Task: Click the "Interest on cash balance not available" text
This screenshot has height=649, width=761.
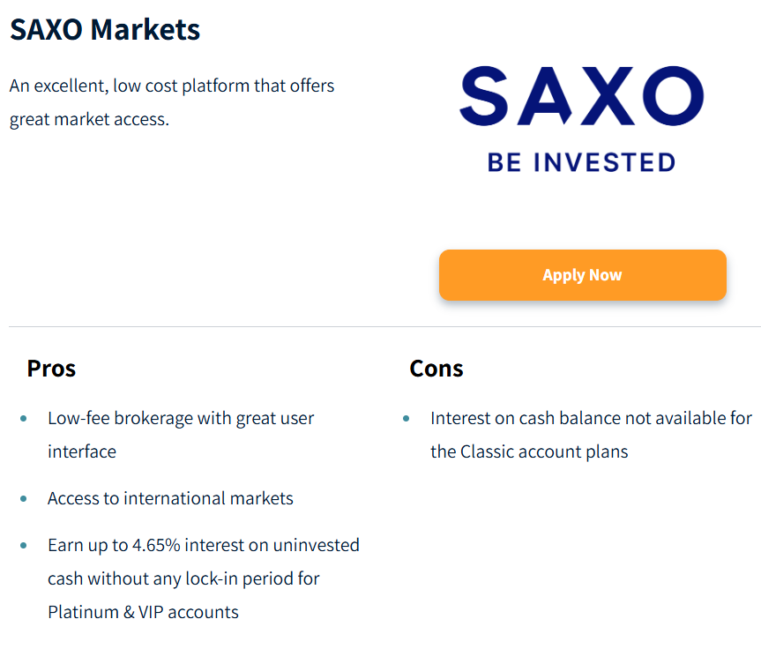Action: tap(591, 418)
